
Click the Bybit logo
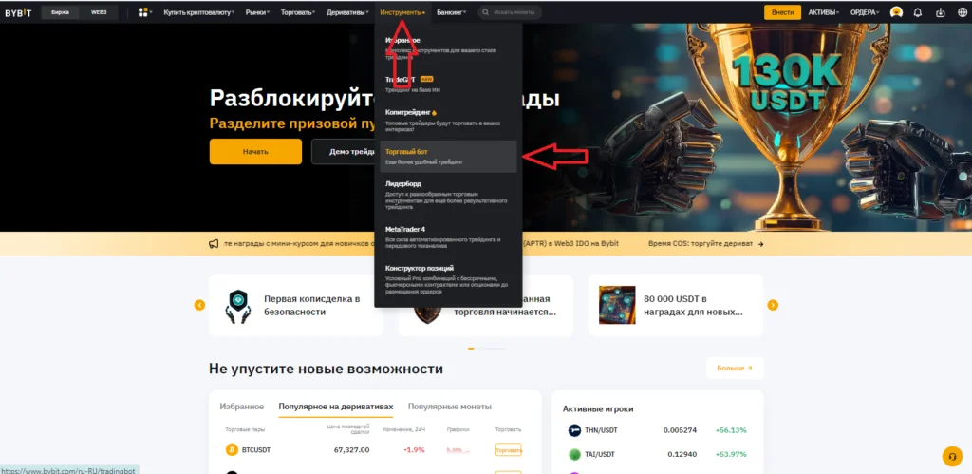18,12
